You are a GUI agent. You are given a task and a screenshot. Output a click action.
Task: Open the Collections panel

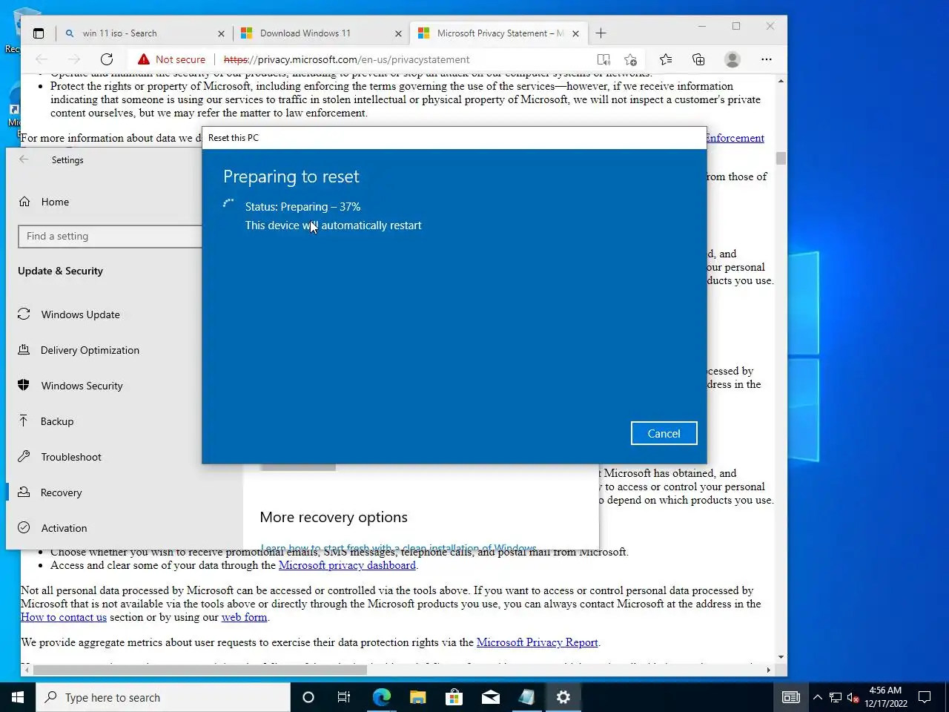[698, 59]
